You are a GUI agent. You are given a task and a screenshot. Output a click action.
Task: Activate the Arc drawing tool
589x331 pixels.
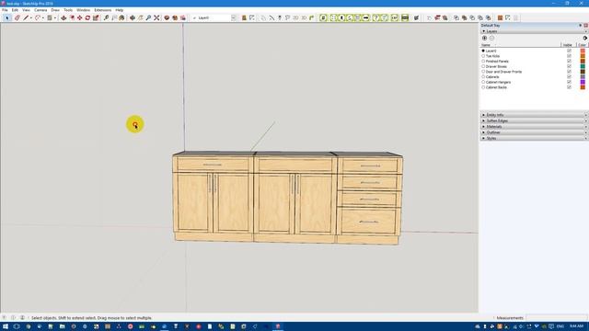(x=37, y=17)
